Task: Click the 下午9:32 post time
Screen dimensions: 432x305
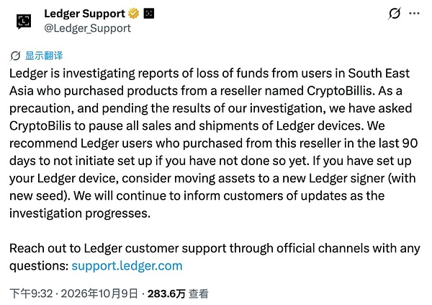Action: [31, 293]
